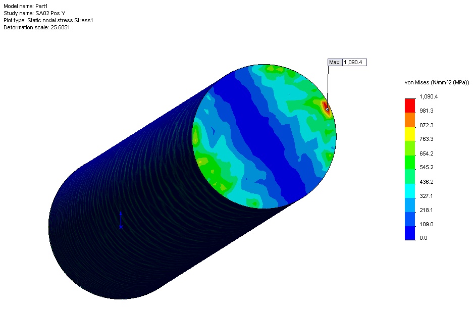
Task: Click the legend value 654.2
Action: tap(426, 153)
